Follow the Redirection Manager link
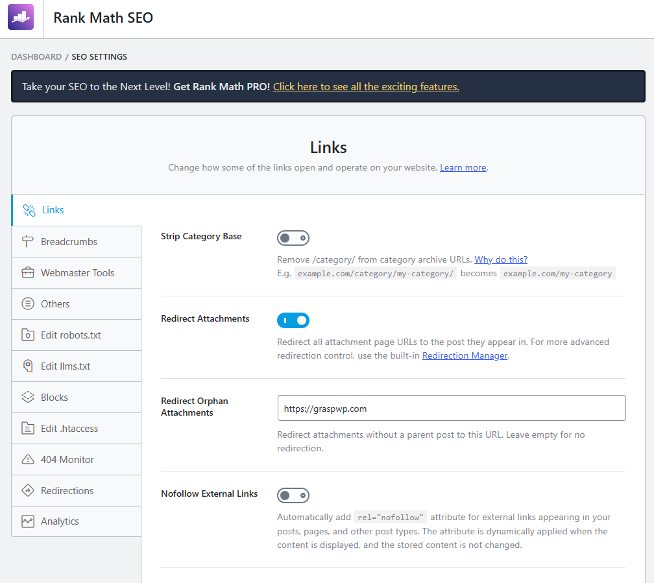The image size is (654, 583). (x=465, y=356)
